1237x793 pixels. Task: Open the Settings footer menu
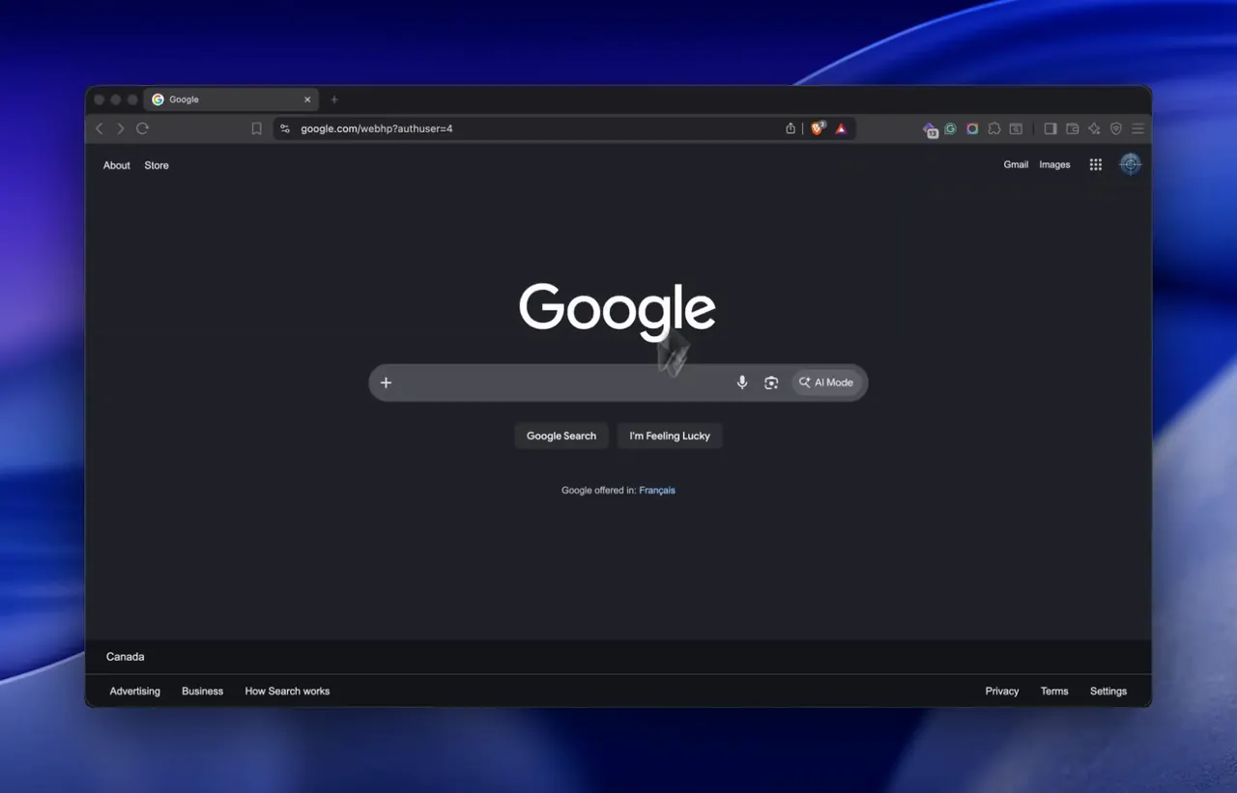tap(1108, 691)
